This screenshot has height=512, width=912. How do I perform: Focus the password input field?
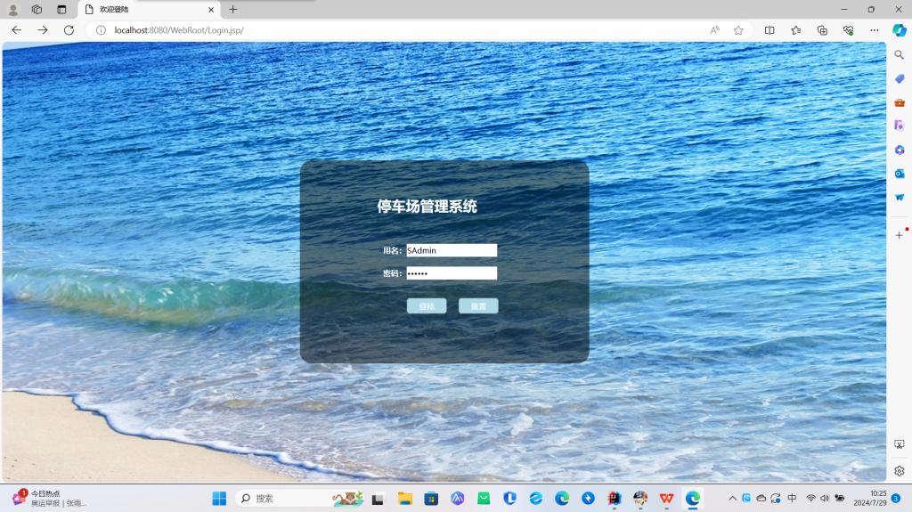452,273
